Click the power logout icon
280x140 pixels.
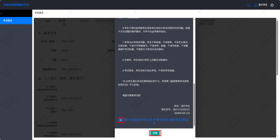point(272,5)
